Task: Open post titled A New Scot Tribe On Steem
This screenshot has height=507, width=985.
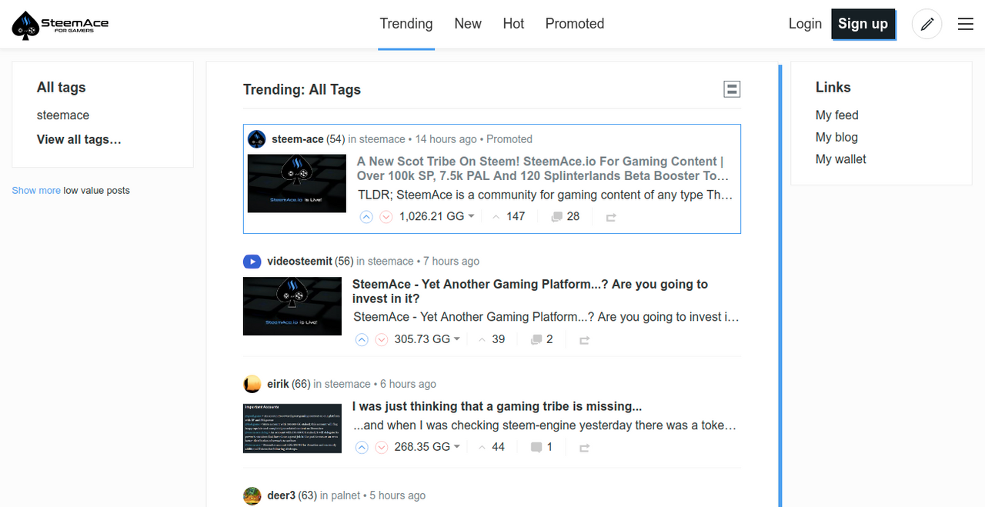Action: (543, 168)
